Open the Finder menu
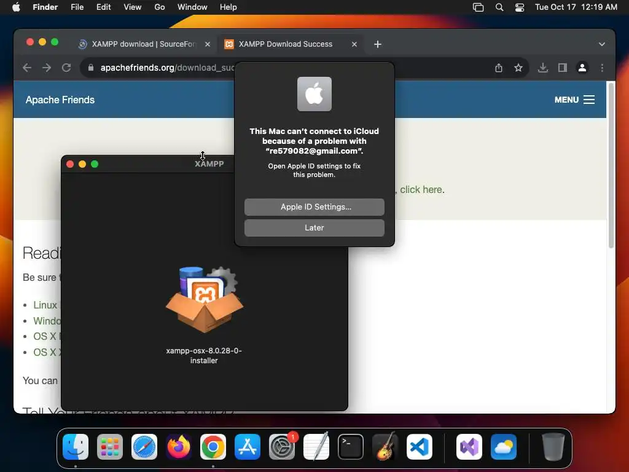Viewport: 629px width, 472px height. (45, 7)
